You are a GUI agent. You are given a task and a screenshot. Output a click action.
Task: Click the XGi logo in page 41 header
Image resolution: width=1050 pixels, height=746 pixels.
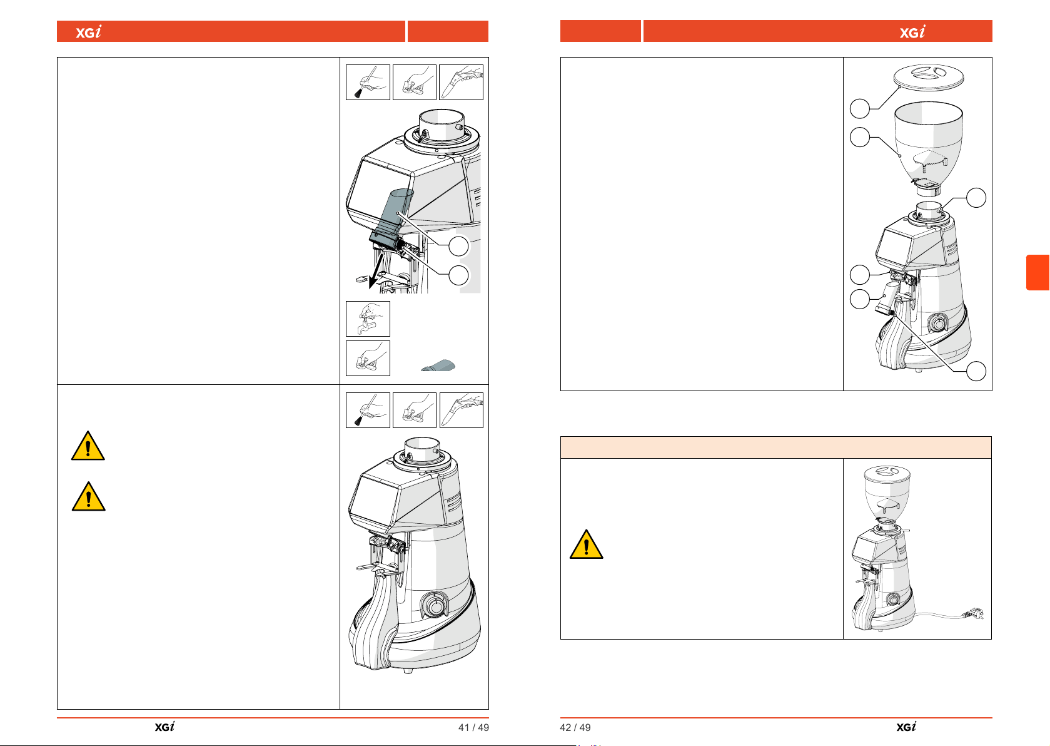coord(88,32)
